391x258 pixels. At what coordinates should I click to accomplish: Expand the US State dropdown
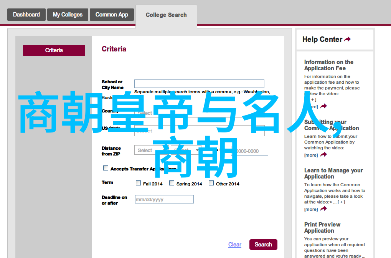(199, 131)
